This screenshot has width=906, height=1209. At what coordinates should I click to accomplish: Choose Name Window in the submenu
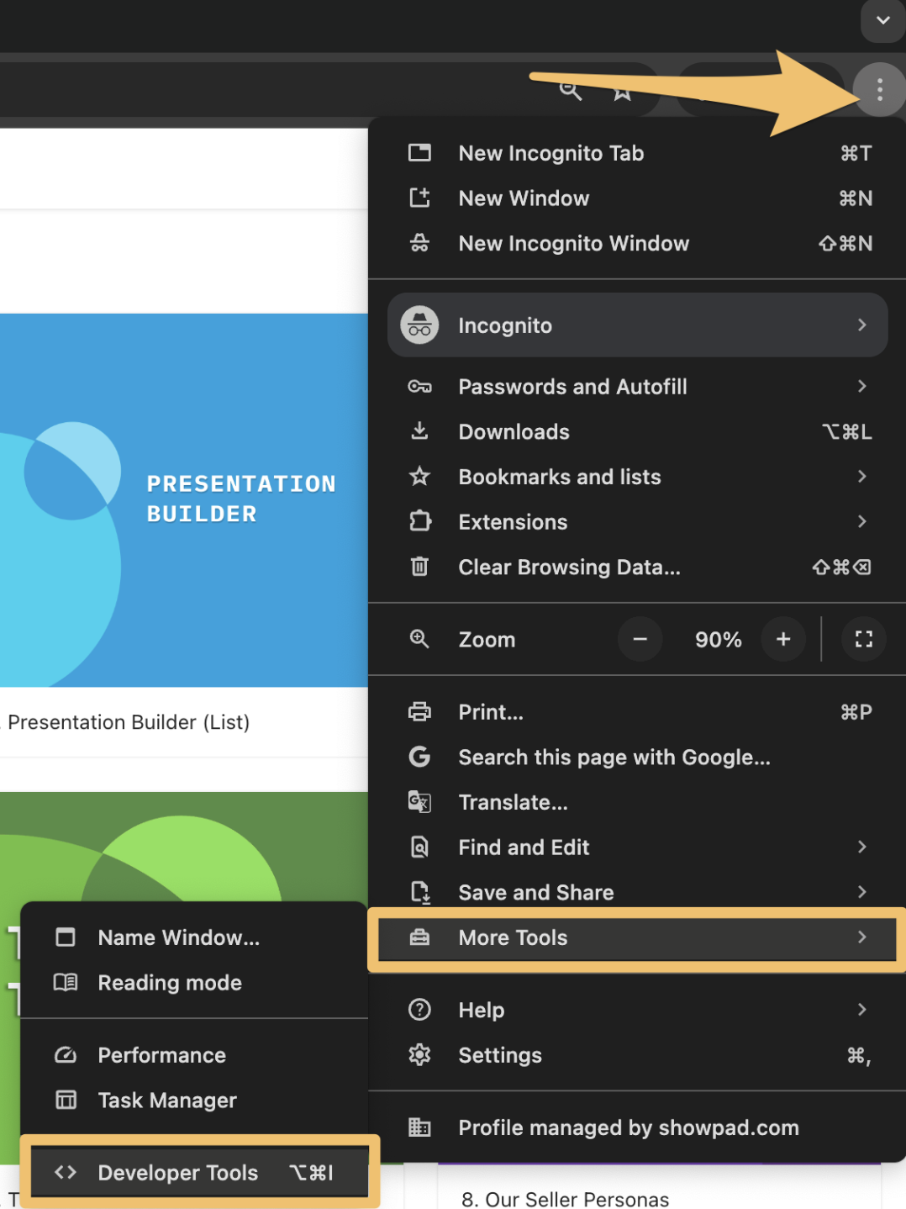coord(194,937)
